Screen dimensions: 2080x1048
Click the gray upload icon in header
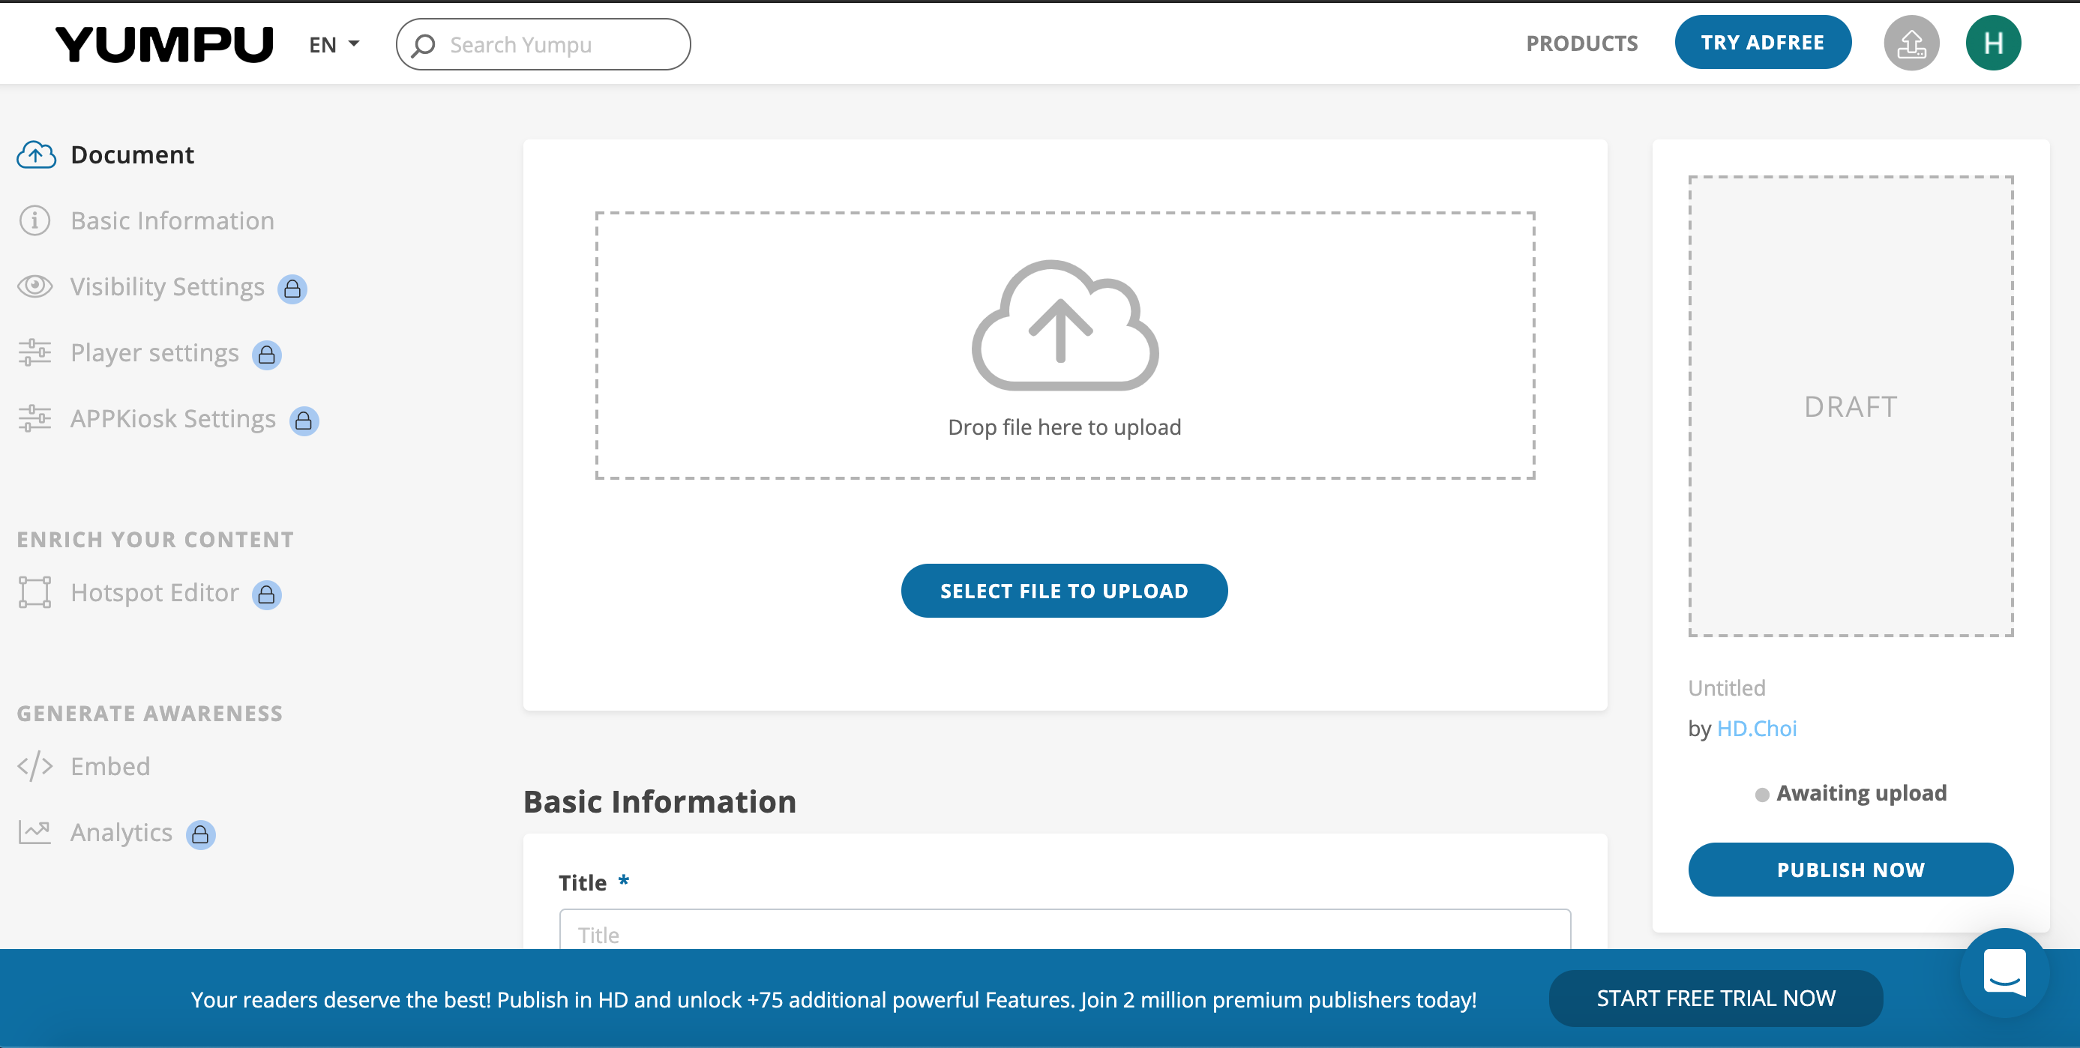tap(1911, 43)
